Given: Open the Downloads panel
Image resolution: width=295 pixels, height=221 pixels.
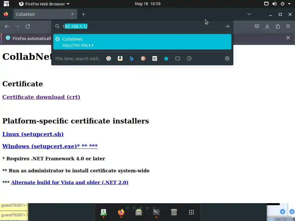Looking at the screenshot, I should point(267,26).
